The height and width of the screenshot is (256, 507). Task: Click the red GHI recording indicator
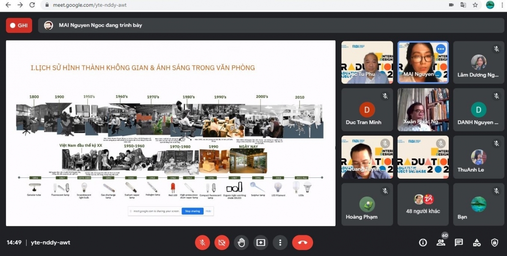19,25
